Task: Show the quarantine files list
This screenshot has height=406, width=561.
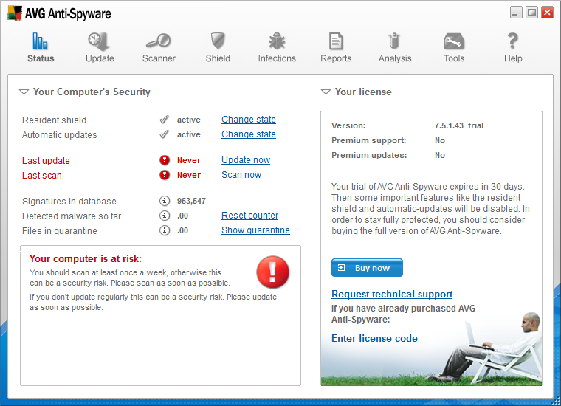Action: tap(255, 230)
